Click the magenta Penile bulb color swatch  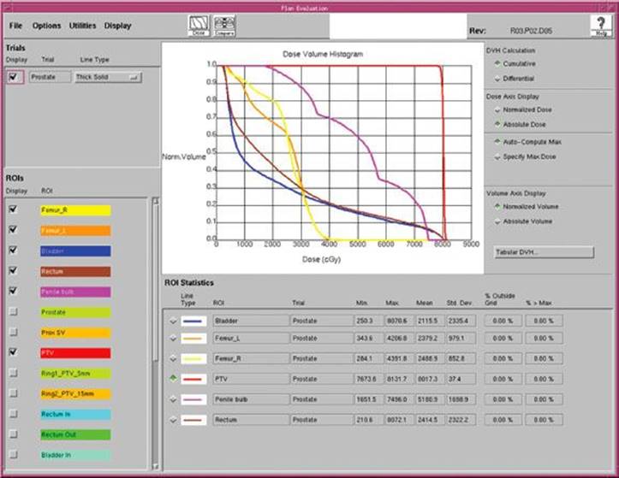(x=75, y=292)
